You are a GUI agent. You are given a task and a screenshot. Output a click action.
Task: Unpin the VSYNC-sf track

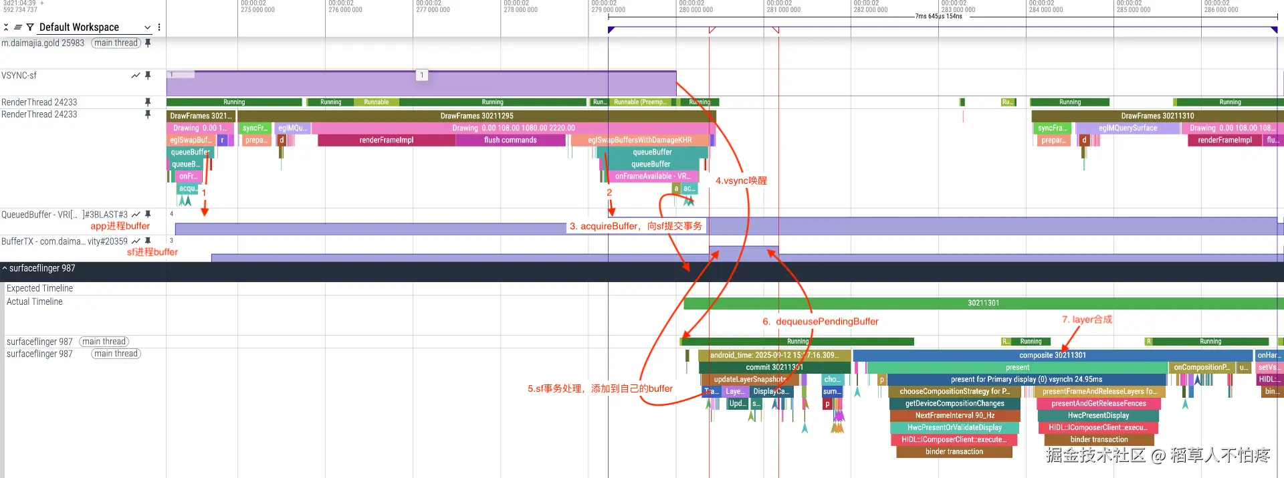148,76
